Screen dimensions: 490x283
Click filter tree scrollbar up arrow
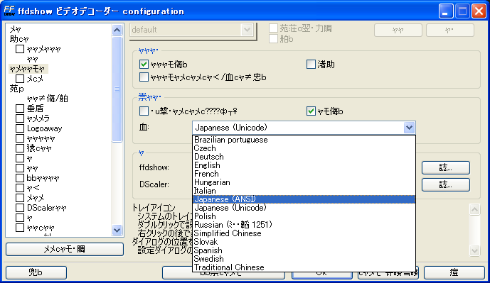[x=117, y=30]
